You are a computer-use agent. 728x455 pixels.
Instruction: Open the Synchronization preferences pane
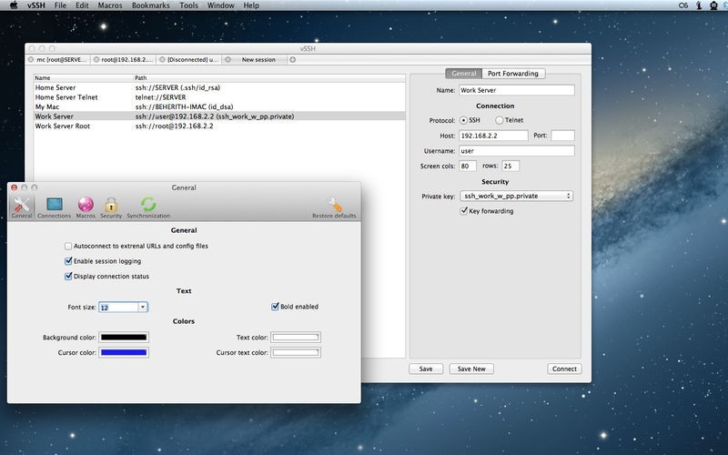[147, 207]
